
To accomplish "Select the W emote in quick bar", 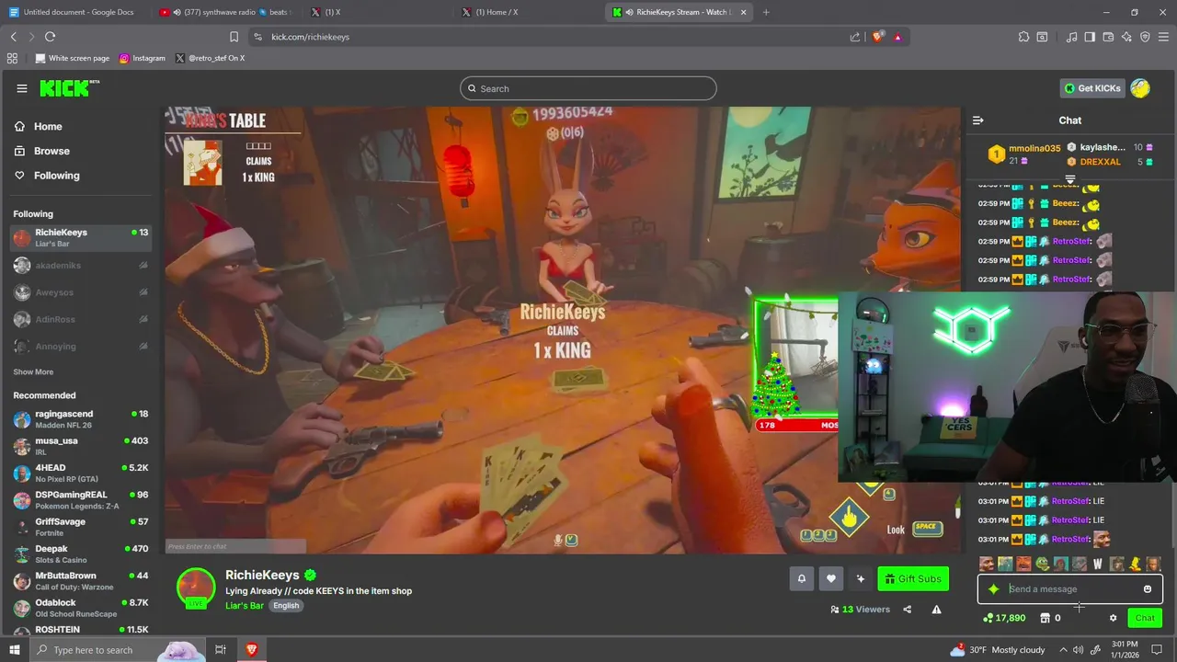I will point(1097,564).
